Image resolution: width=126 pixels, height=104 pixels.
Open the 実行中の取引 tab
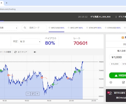point(120,93)
